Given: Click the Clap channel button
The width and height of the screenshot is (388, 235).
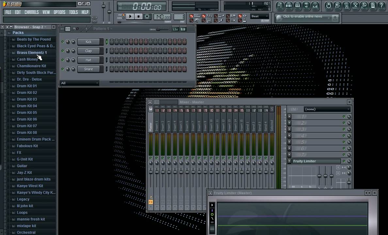Looking at the screenshot, I should point(89,51).
